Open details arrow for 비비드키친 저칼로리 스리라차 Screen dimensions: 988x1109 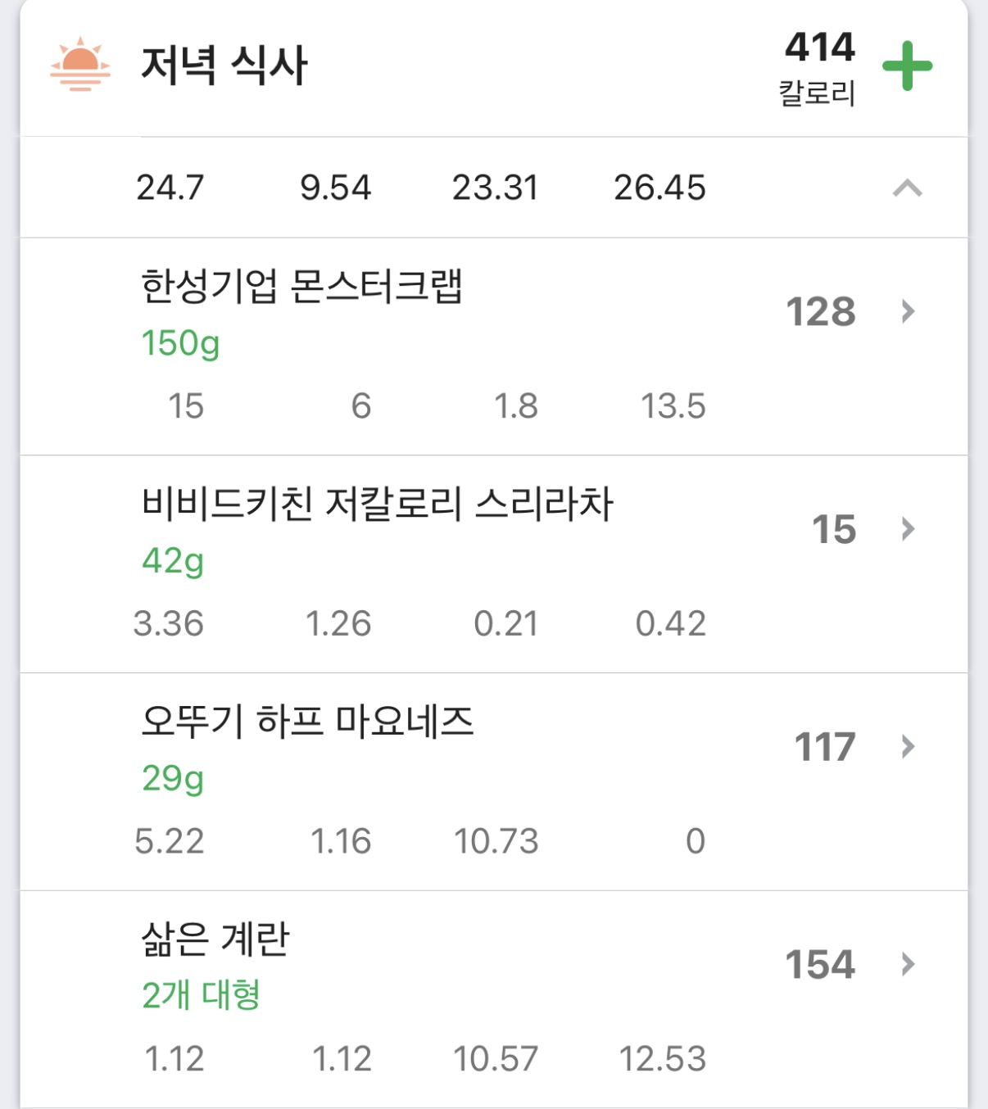click(x=907, y=529)
